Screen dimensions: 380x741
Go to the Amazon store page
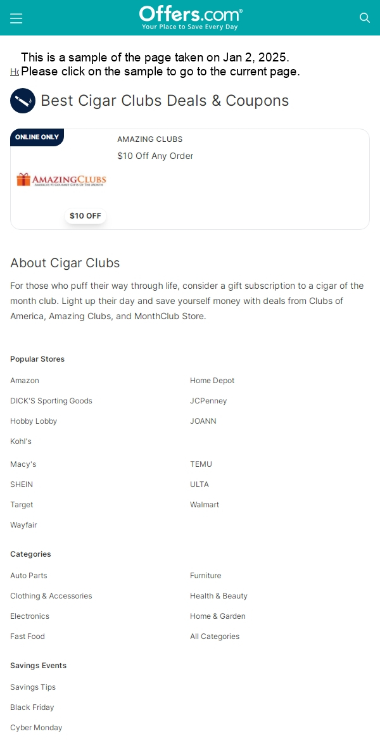click(x=25, y=381)
